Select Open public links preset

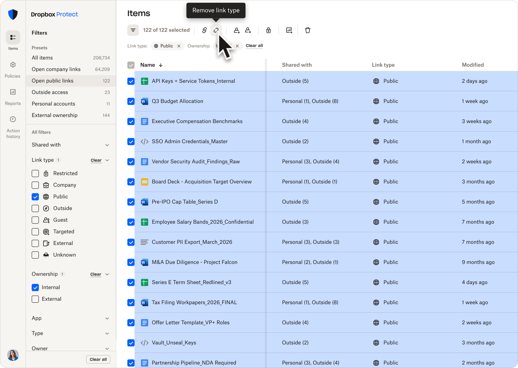[71, 81]
